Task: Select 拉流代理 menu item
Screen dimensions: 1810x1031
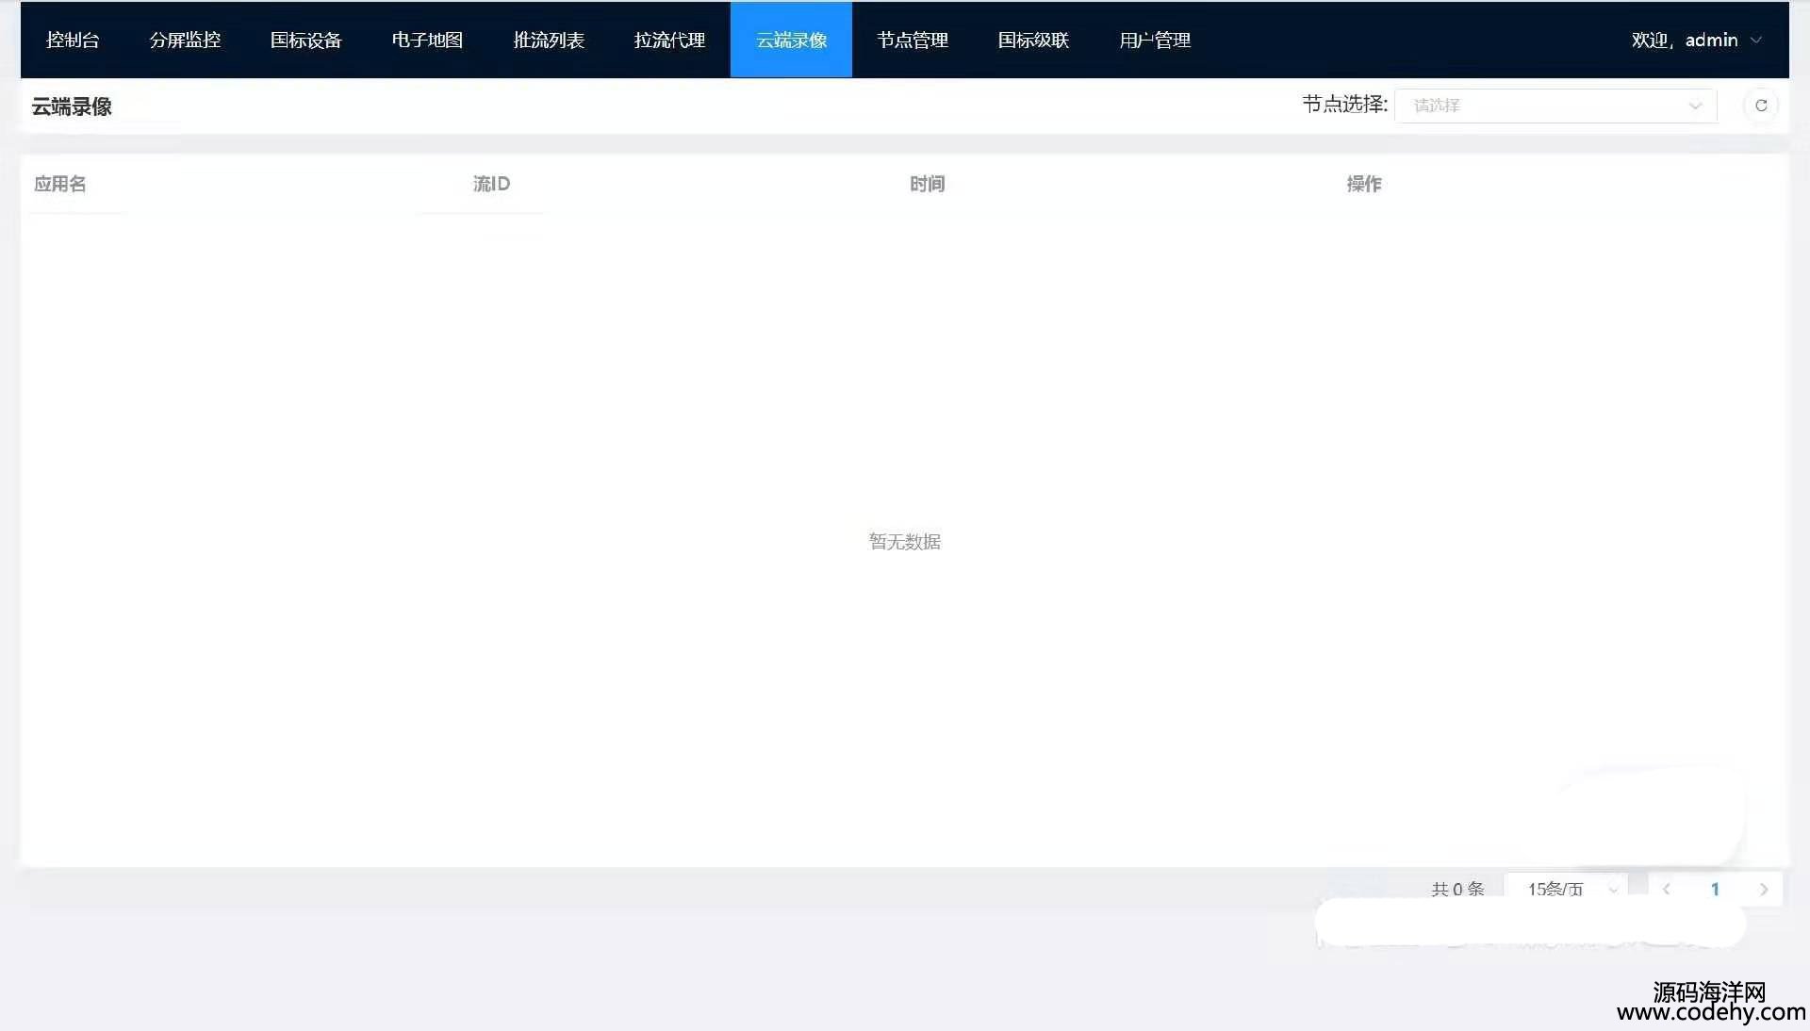Action: pyautogui.click(x=669, y=41)
